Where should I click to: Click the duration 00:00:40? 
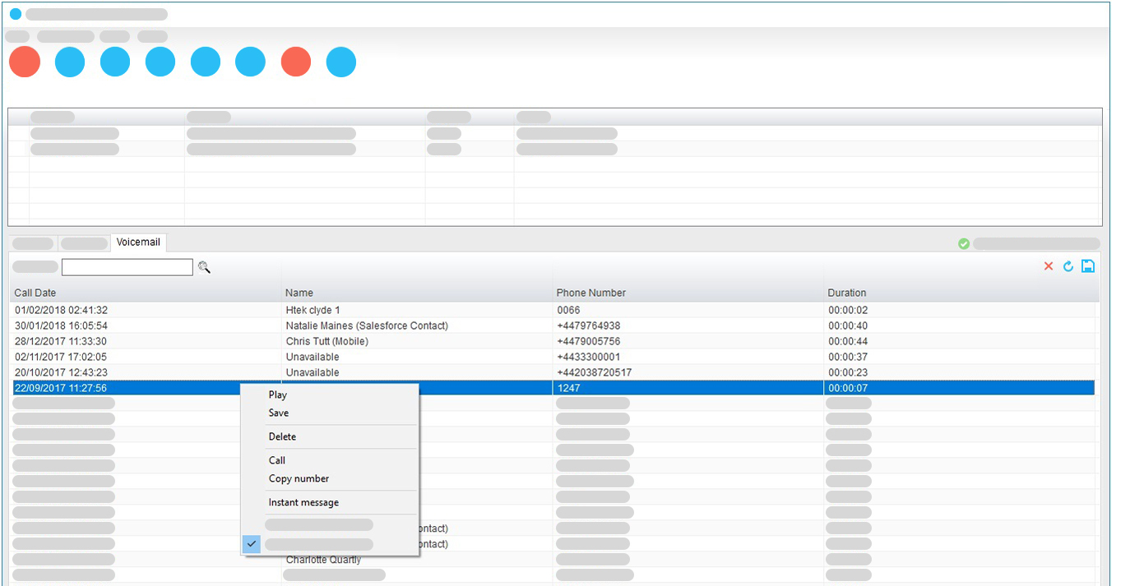tap(848, 326)
